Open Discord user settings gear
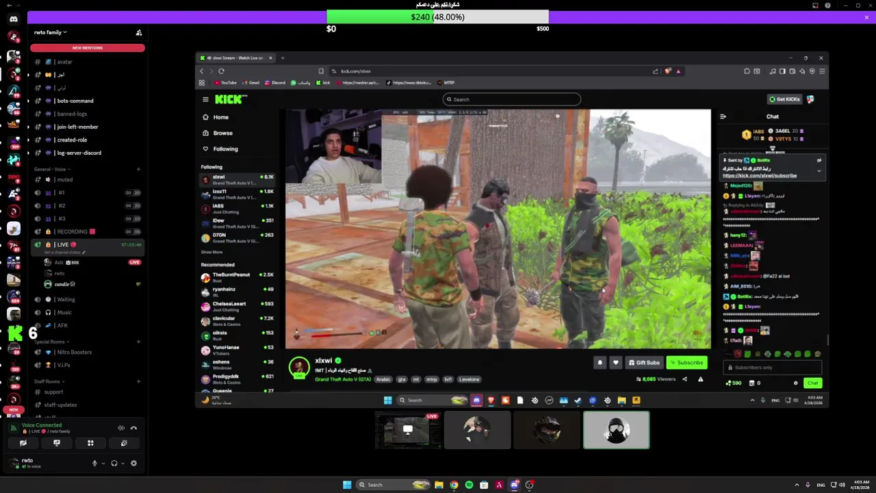876x493 pixels. pyautogui.click(x=133, y=464)
